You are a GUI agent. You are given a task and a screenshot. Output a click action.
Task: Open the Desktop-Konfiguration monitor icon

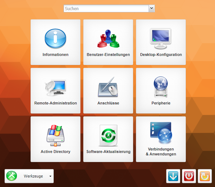(x=161, y=38)
